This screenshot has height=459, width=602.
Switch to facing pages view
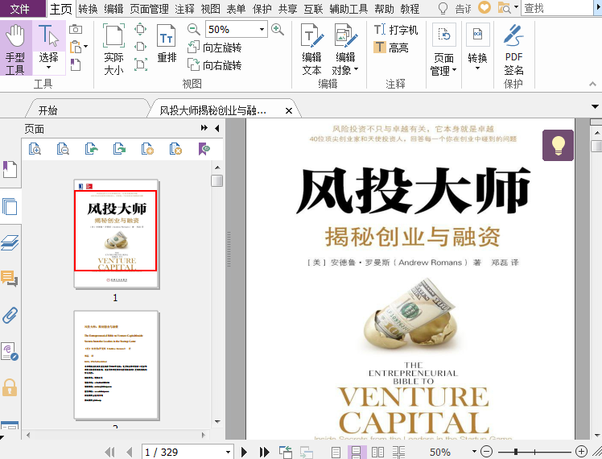tap(377, 452)
